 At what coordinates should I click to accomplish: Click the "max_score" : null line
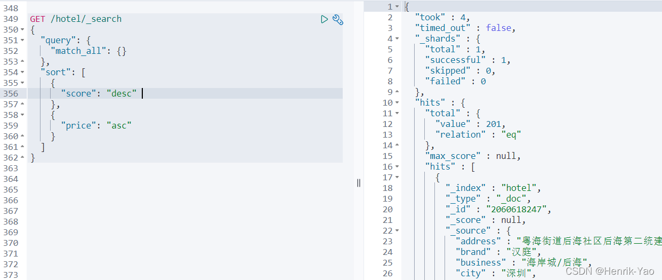tap(473, 156)
